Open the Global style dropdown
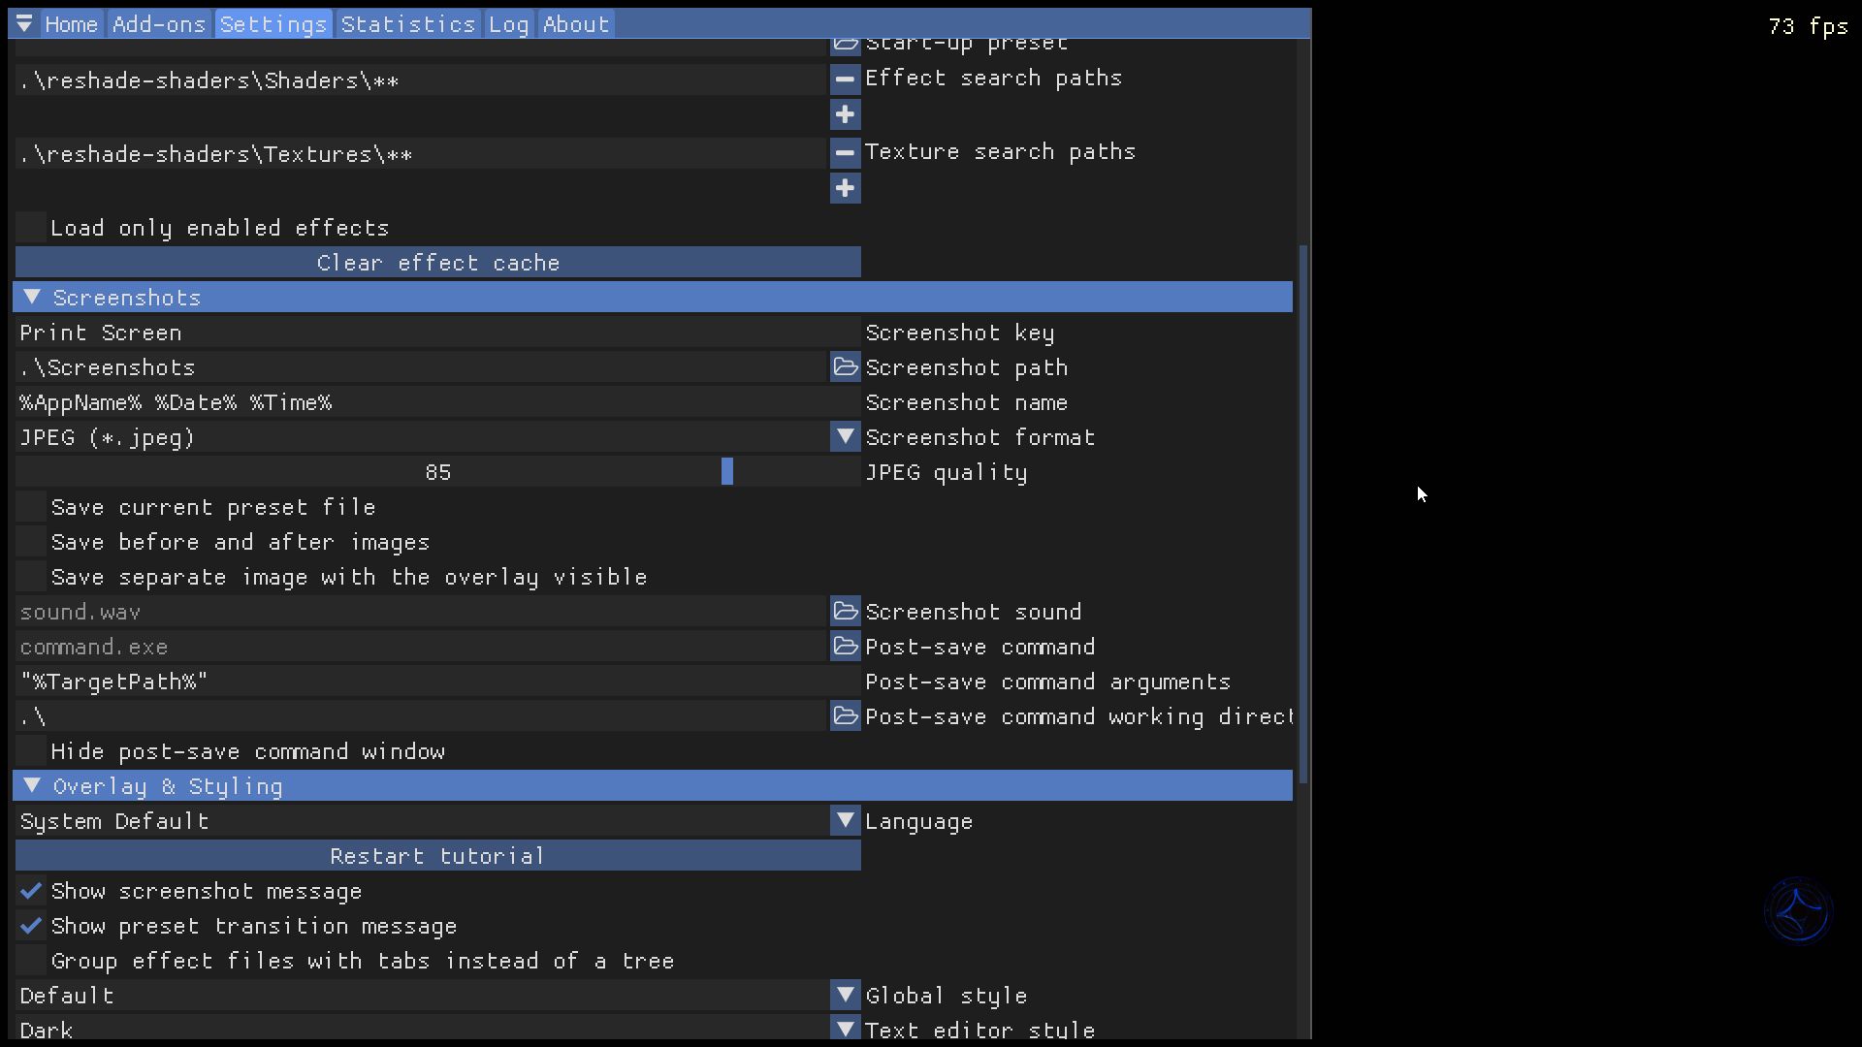The image size is (1862, 1047). tap(845, 996)
